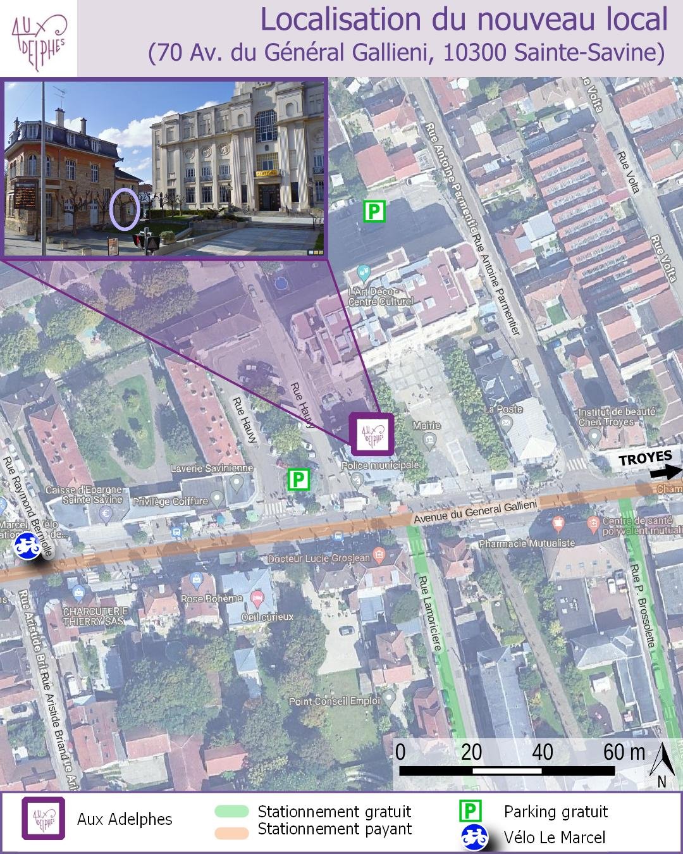Click the Centre de santé polyvalent pin

click(x=593, y=523)
